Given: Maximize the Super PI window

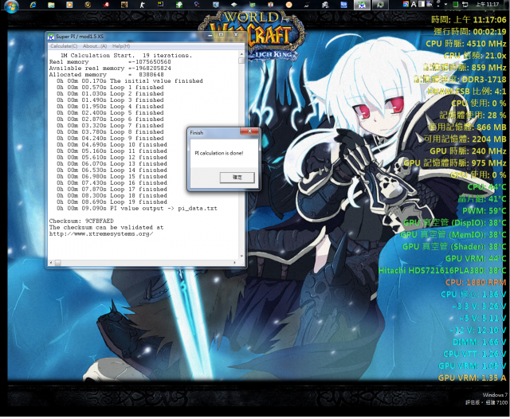Looking at the screenshot, I should (x=222, y=35).
